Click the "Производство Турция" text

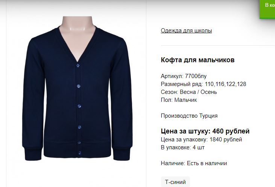[x=189, y=116]
